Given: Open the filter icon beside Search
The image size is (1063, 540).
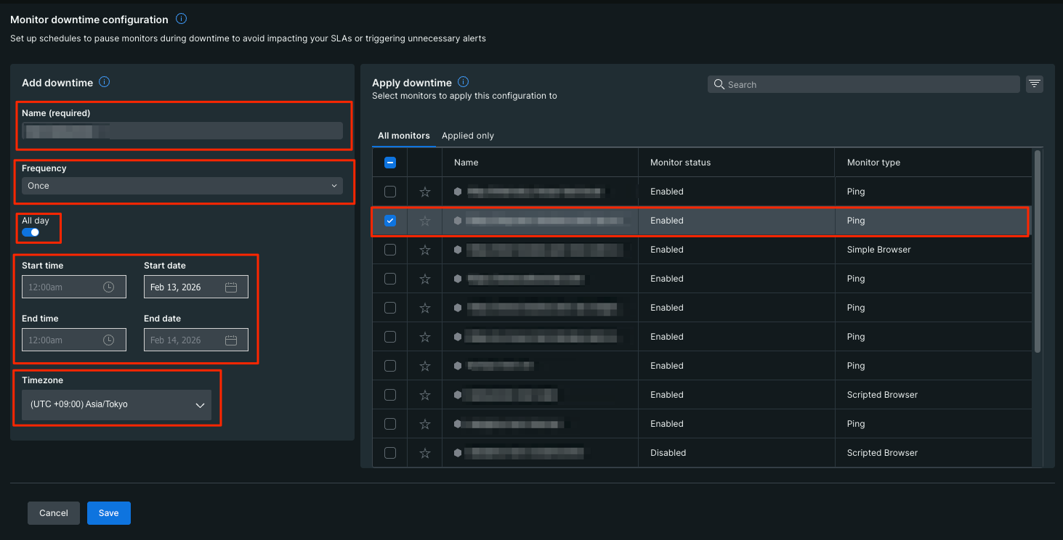Looking at the screenshot, I should coord(1035,84).
